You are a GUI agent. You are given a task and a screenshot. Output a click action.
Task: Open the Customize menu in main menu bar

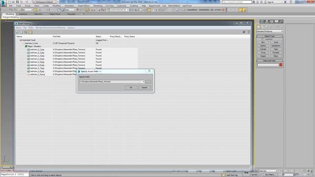[122, 6]
